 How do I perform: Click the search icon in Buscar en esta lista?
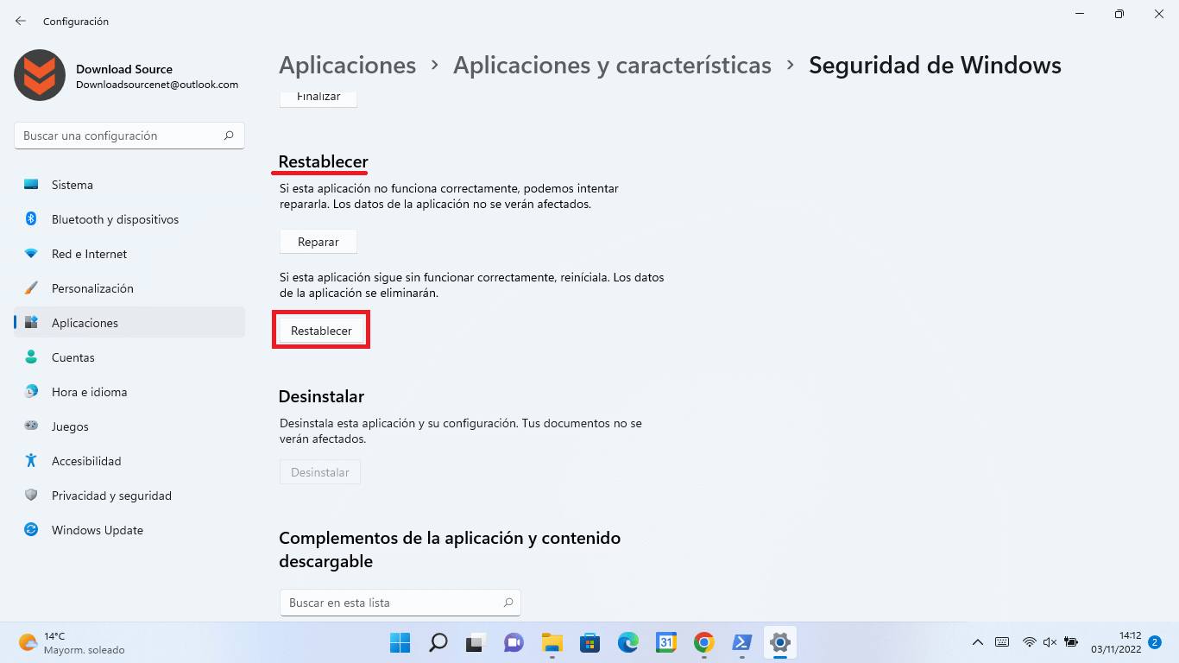(x=508, y=603)
